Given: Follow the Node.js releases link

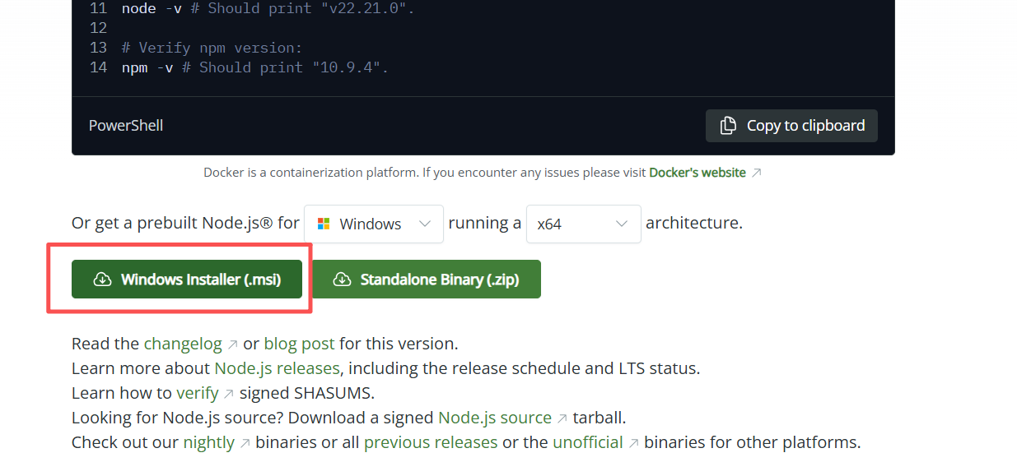Looking at the screenshot, I should 278,368.
